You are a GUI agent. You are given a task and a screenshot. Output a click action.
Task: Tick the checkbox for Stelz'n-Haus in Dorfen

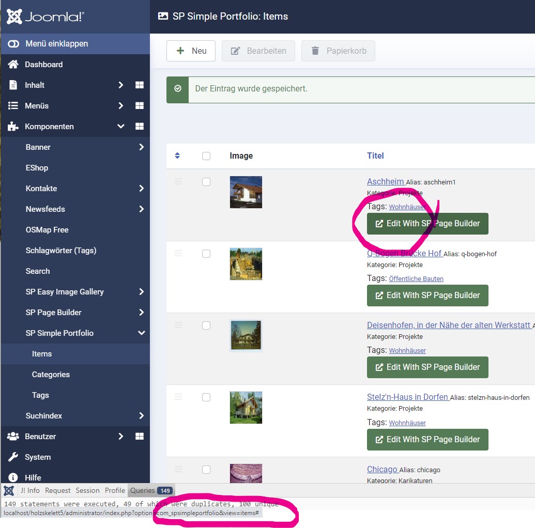point(206,397)
